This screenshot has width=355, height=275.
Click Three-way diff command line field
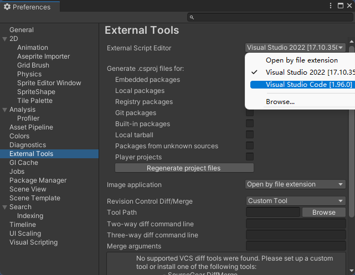(296, 235)
